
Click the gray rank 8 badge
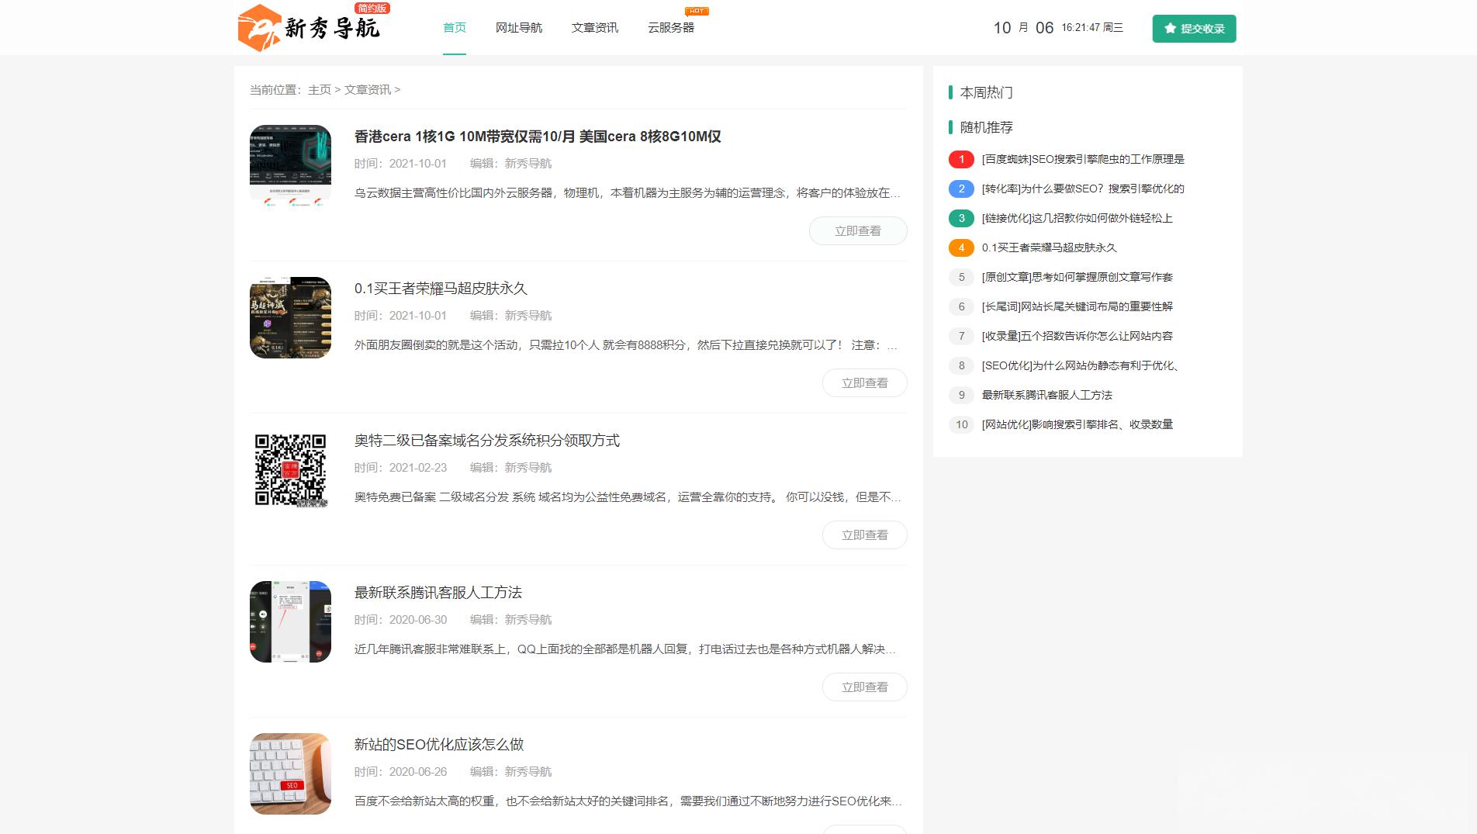[961, 365]
